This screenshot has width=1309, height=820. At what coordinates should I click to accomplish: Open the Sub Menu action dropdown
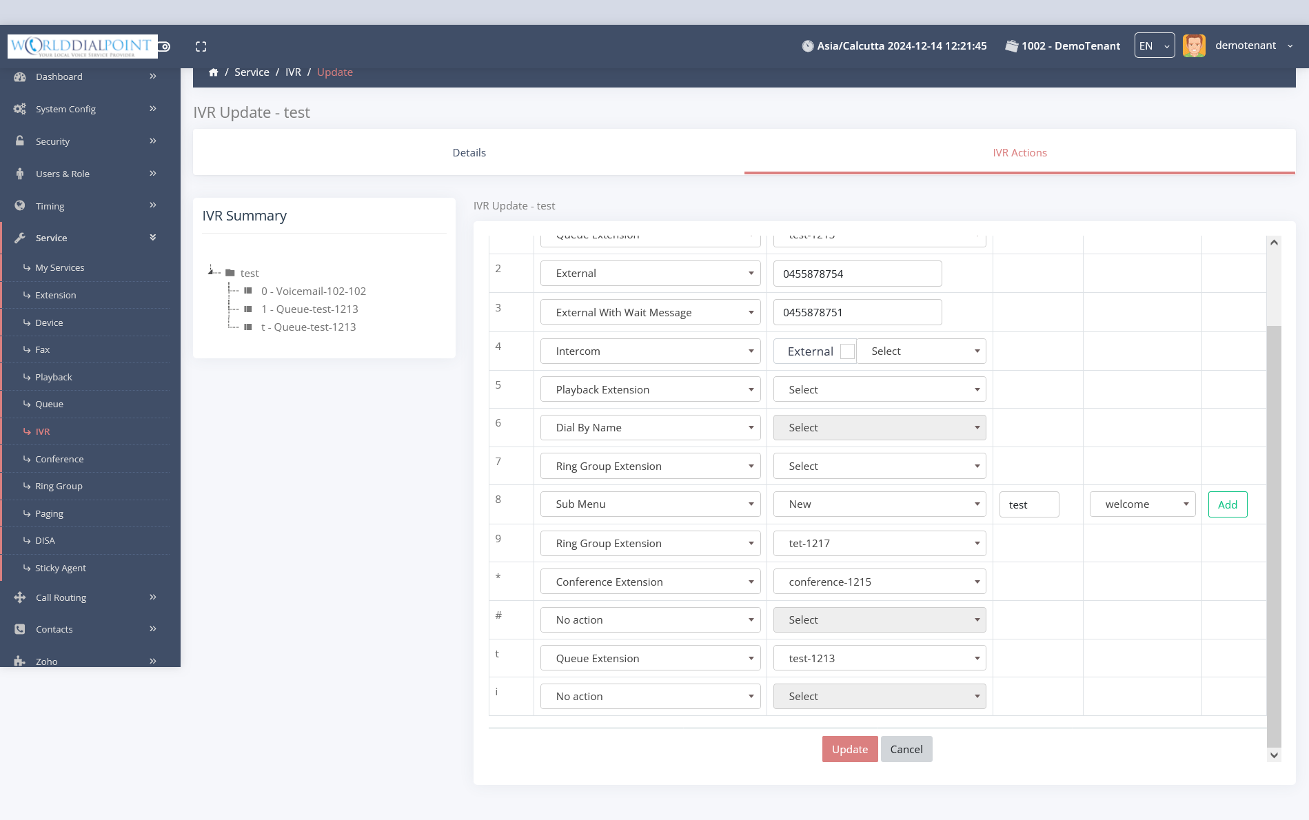(x=650, y=504)
